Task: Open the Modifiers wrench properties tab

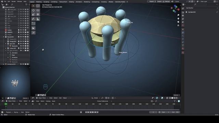Action: click(x=183, y=32)
